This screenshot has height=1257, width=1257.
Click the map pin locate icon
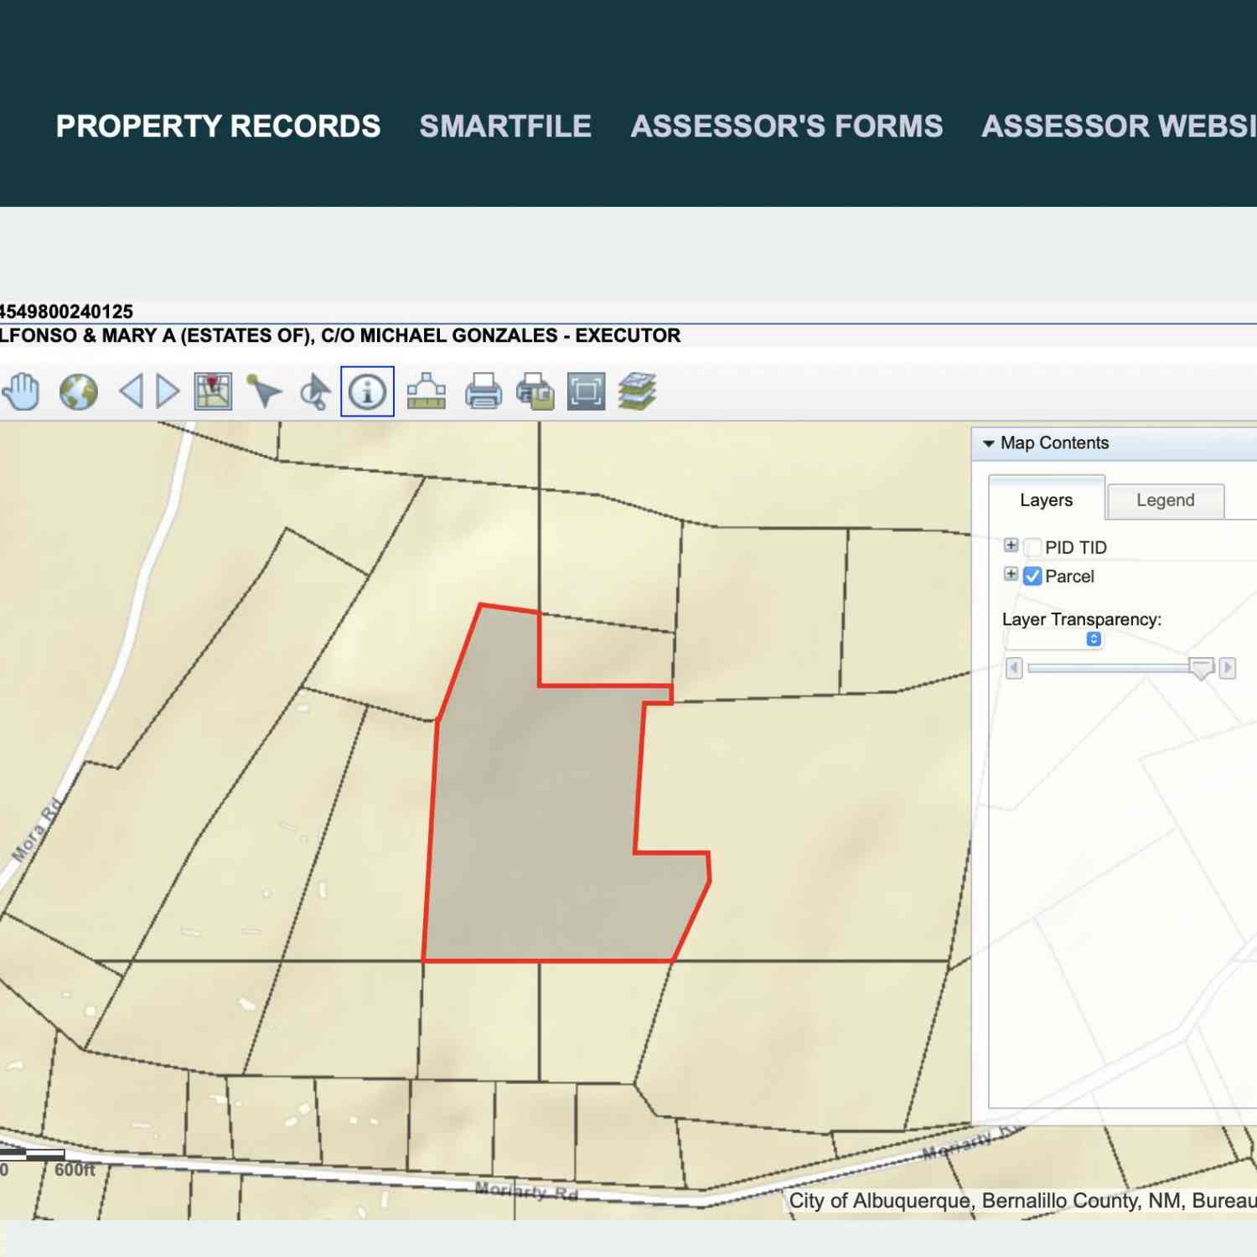213,391
